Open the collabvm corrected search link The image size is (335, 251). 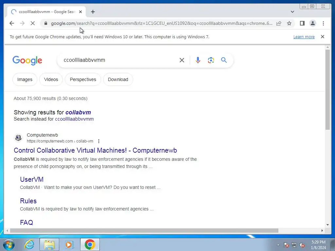78,112
